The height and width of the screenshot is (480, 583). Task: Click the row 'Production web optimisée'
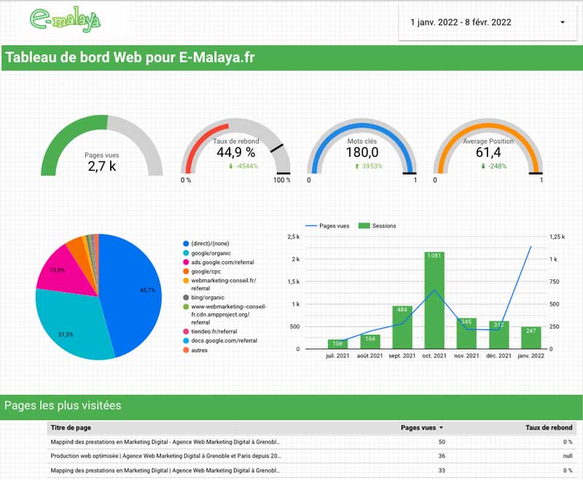click(312, 456)
